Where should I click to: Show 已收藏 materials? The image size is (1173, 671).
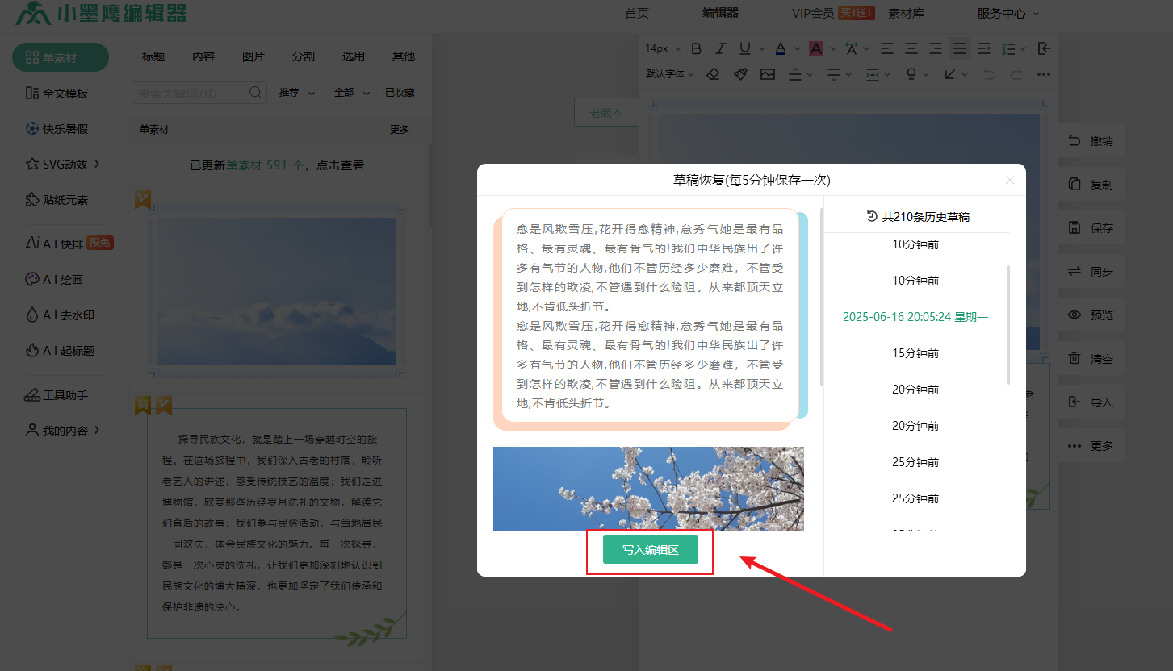pos(400,93)
